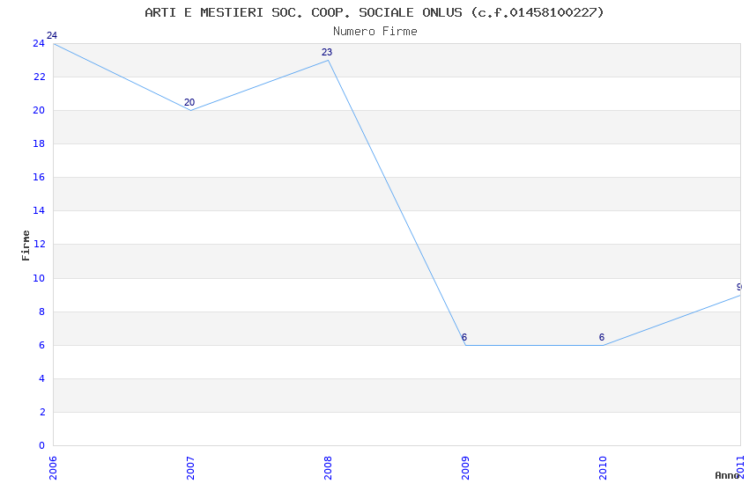
Task: Click the x-axis year label 2007
Action: point(190,468)
